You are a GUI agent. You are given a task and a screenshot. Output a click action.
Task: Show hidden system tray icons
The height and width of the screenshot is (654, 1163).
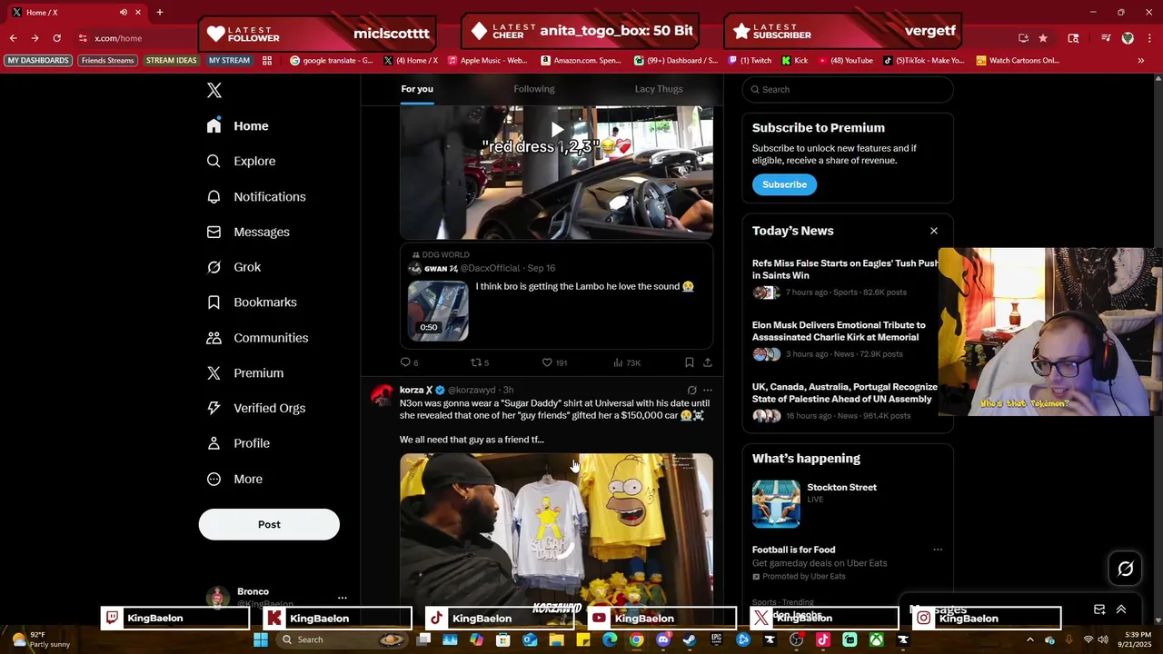coord(1029,639)
